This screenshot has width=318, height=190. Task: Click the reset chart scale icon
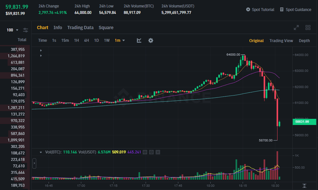click(304, 186)
